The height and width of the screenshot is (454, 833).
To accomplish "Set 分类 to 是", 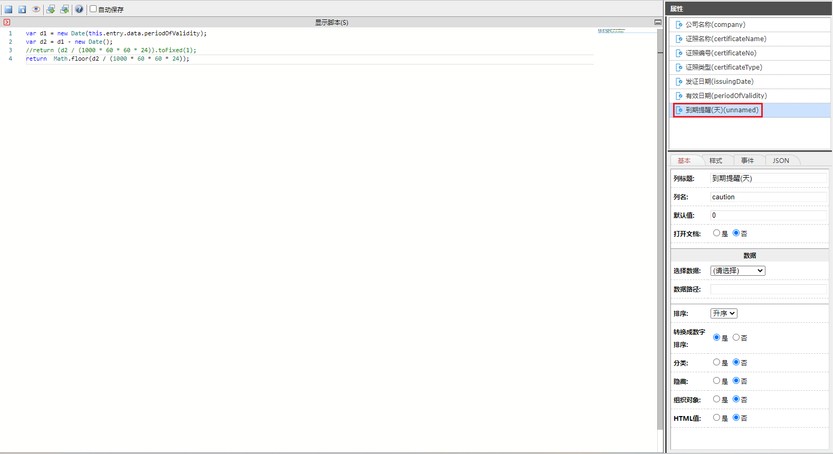I will point(716,362).
